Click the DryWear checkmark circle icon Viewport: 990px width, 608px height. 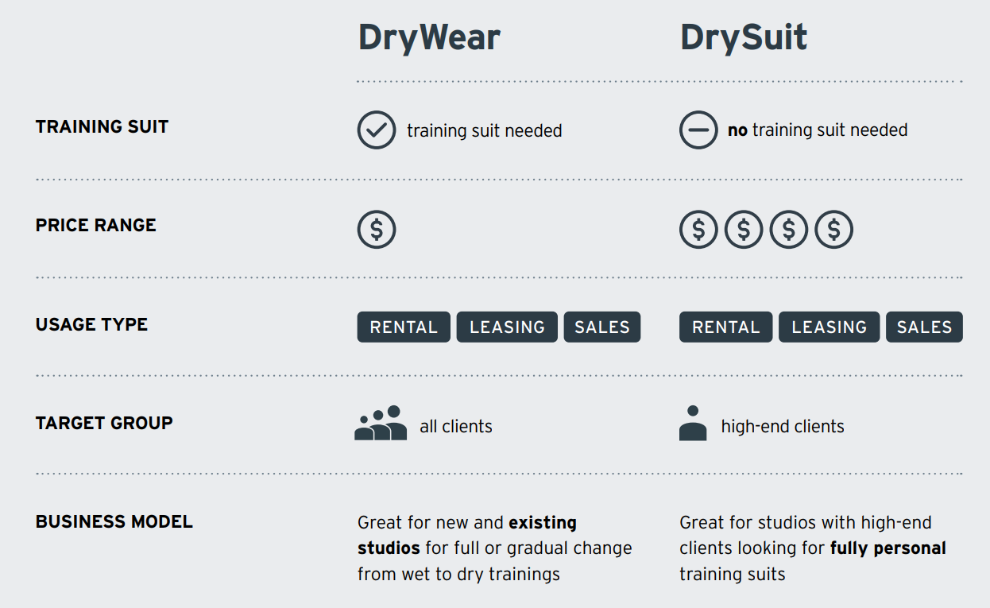pyautogui.click(x=377, y=130)
